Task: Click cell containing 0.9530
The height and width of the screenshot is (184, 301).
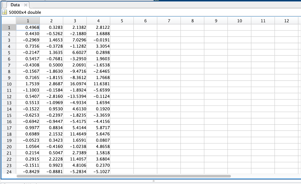Action: [51, 109]
